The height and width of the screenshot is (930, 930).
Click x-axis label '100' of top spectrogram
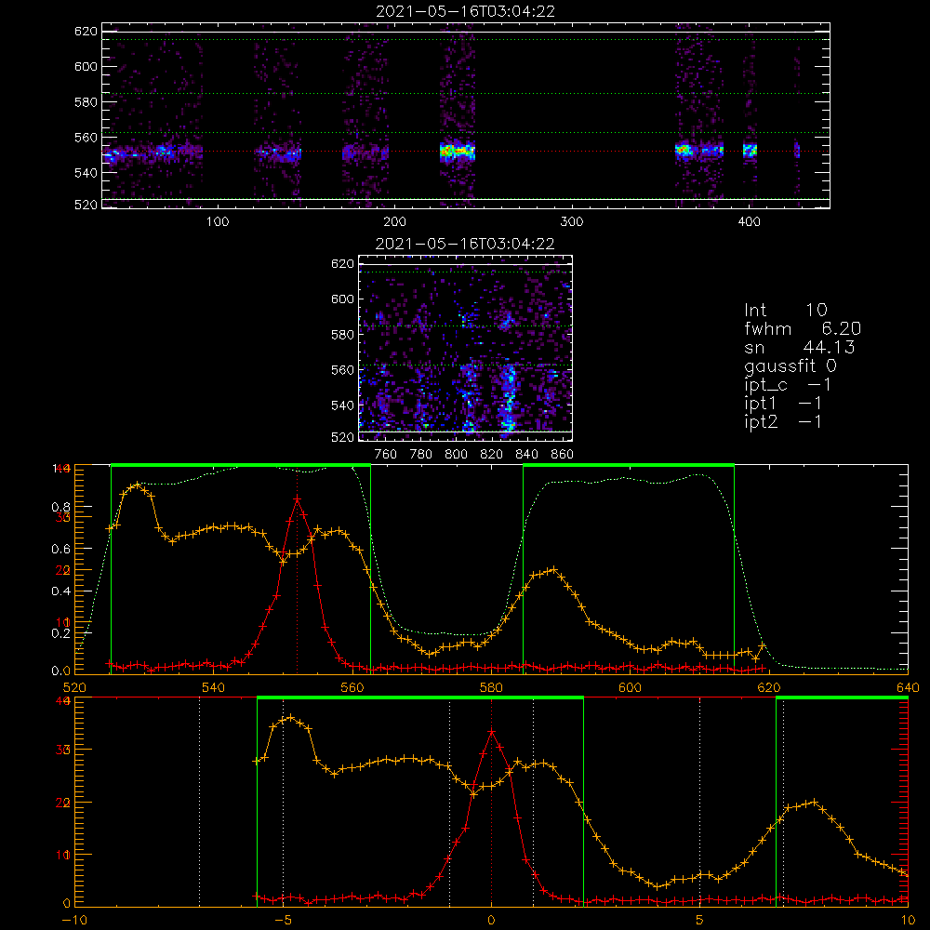click(x=218, y=222)
